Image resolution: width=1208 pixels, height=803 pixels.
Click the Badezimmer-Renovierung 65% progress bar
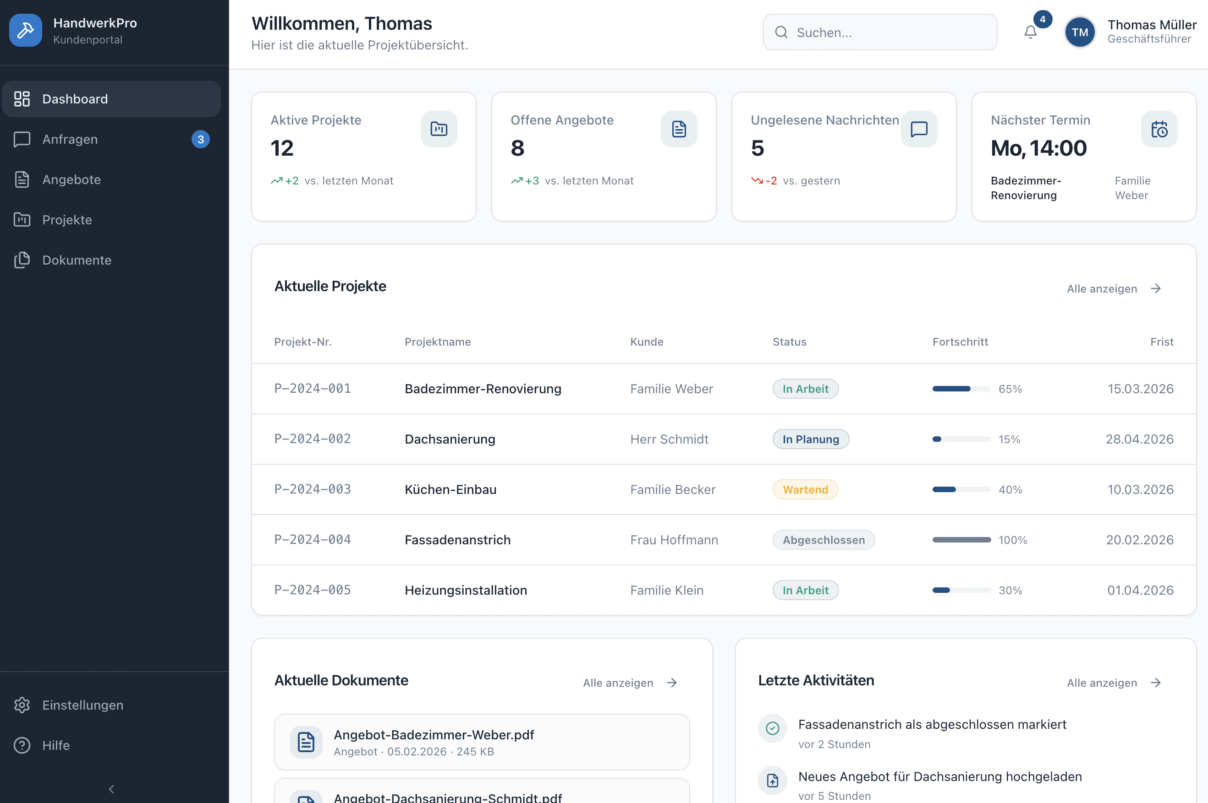(x=961, y=389)
